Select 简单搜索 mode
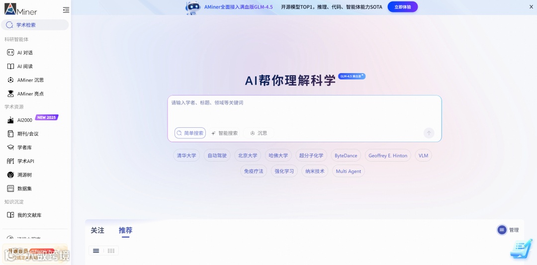Viewport: 537px width, 265px height. tap(190, 133)
